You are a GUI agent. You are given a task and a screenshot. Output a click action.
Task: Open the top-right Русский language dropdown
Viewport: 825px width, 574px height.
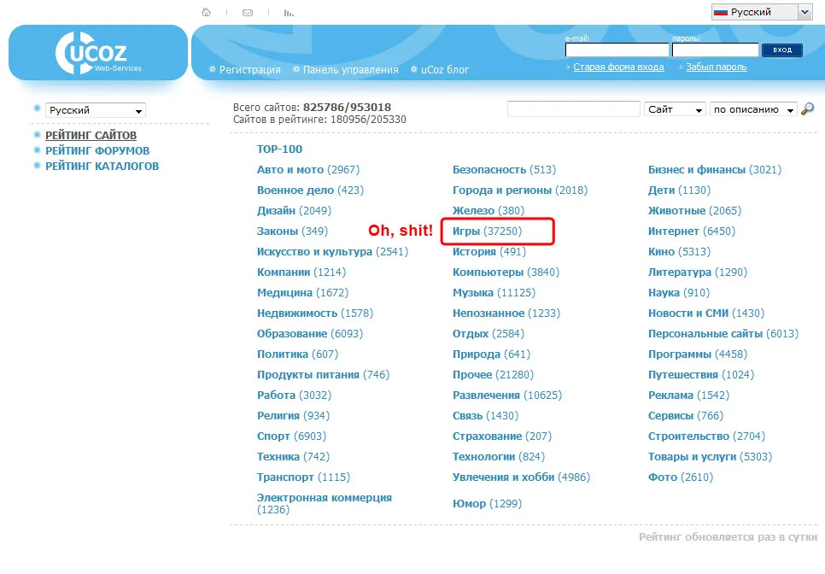[761, 12]
